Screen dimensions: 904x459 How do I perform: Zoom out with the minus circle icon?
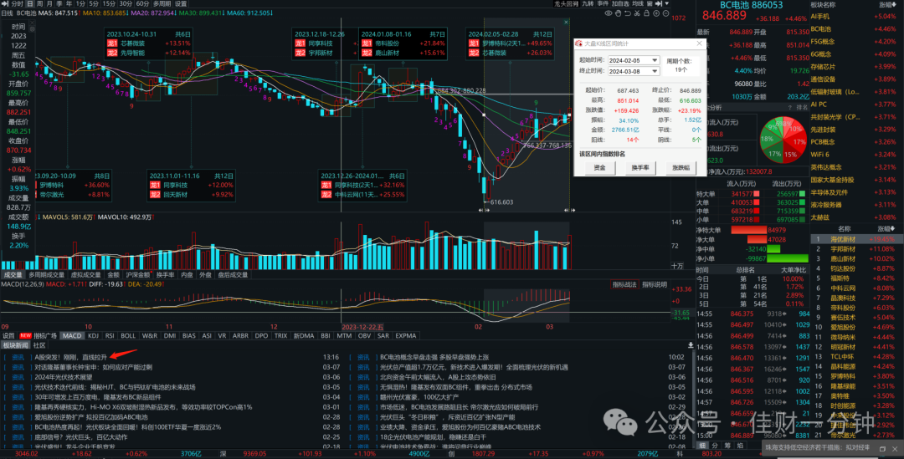click(x=666, y=13)
